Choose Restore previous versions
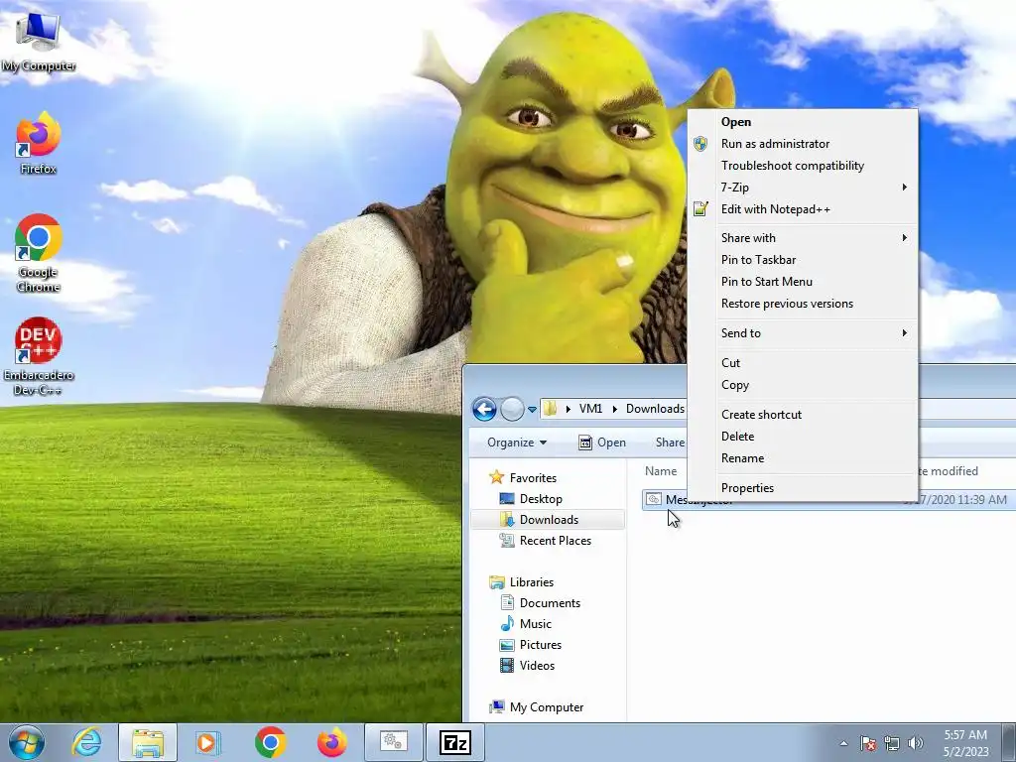Screen dimensions: 1016x762 coord(802,304)
